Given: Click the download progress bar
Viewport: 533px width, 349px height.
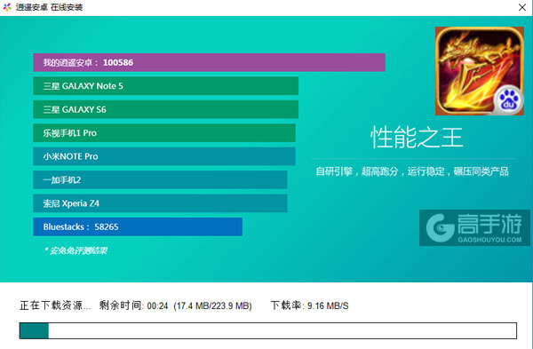Looking at the screenshot, I should click(x=268, y=330).
